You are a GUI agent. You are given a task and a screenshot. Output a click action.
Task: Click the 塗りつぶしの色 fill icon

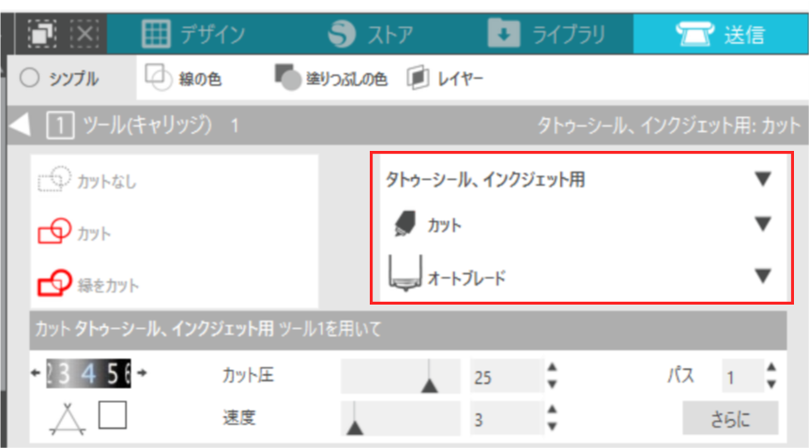288,78
